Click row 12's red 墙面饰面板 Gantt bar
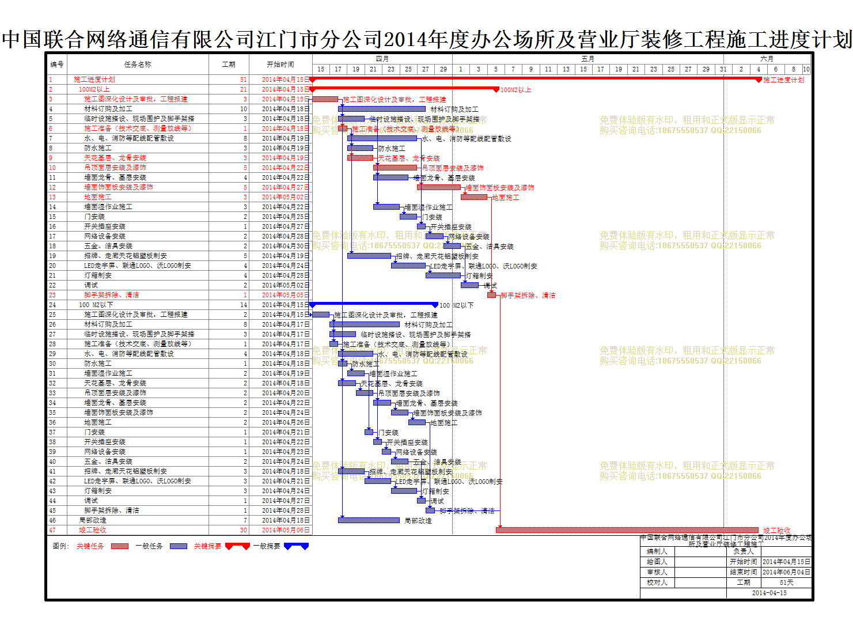The width and height of the screenshot is (853, 628). coord(439,187)
